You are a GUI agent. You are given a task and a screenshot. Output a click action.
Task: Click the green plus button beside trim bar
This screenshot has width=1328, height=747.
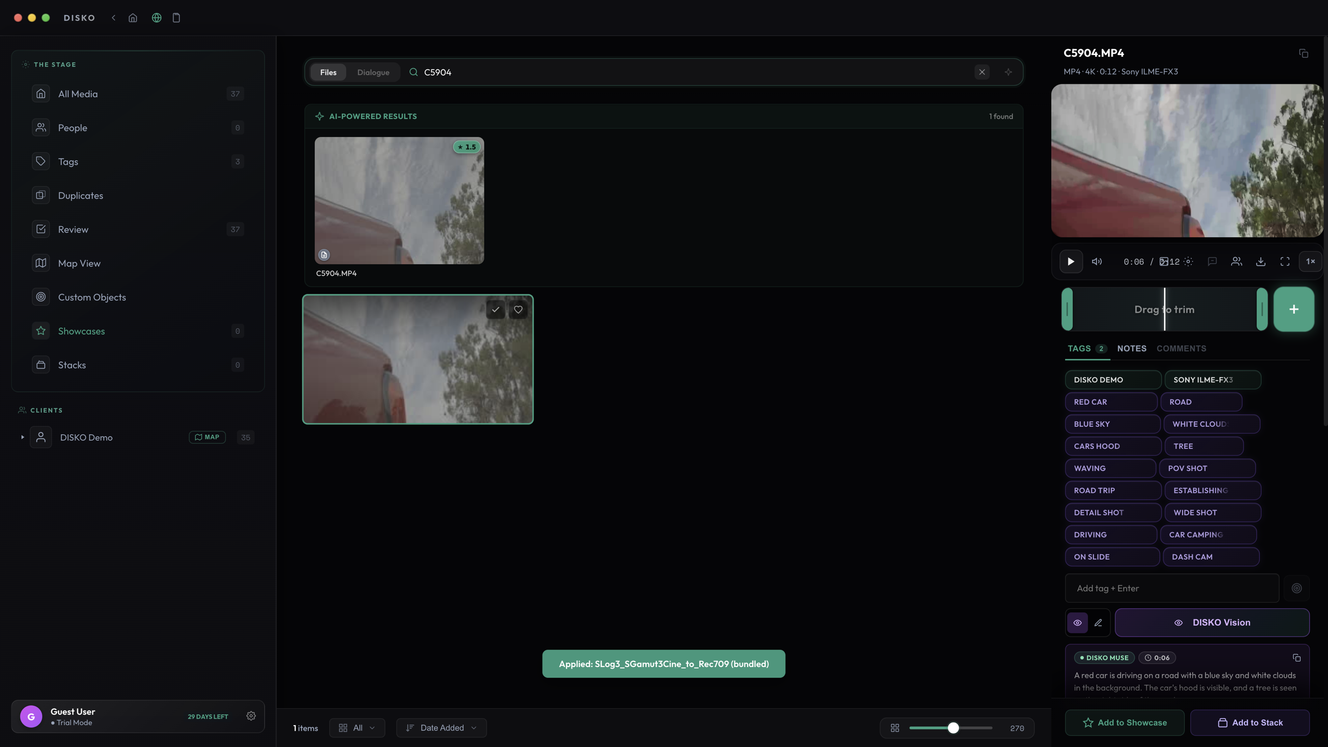(1294, 309)
